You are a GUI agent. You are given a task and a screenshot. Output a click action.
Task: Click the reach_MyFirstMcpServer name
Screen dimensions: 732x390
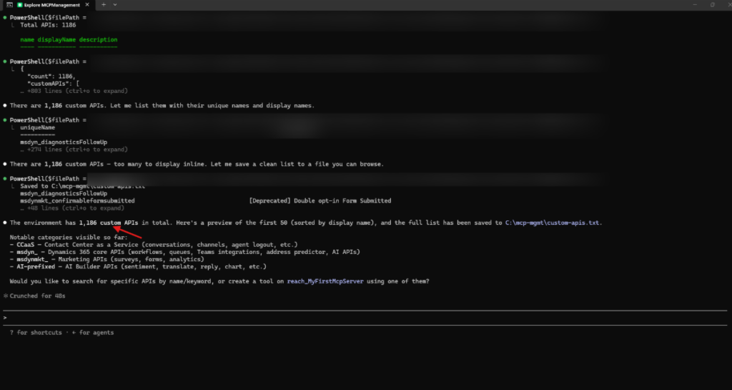tap(325, 281)
